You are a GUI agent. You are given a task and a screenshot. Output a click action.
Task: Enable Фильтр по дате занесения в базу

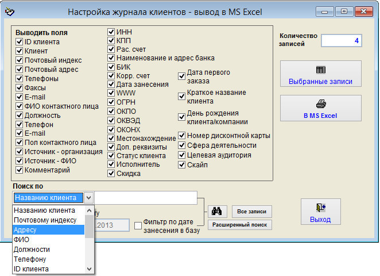pos(138,226)
